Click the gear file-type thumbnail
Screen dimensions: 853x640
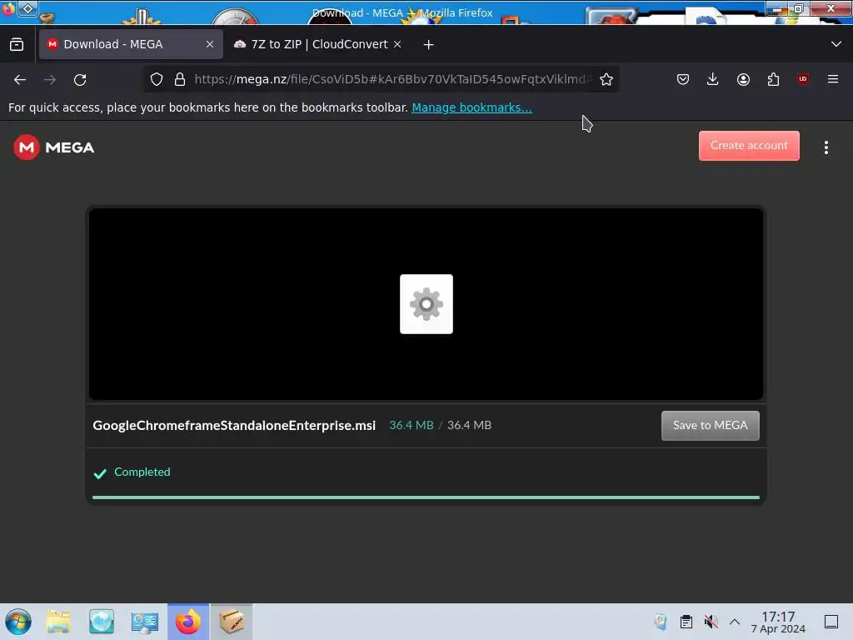tap(426, 303)
